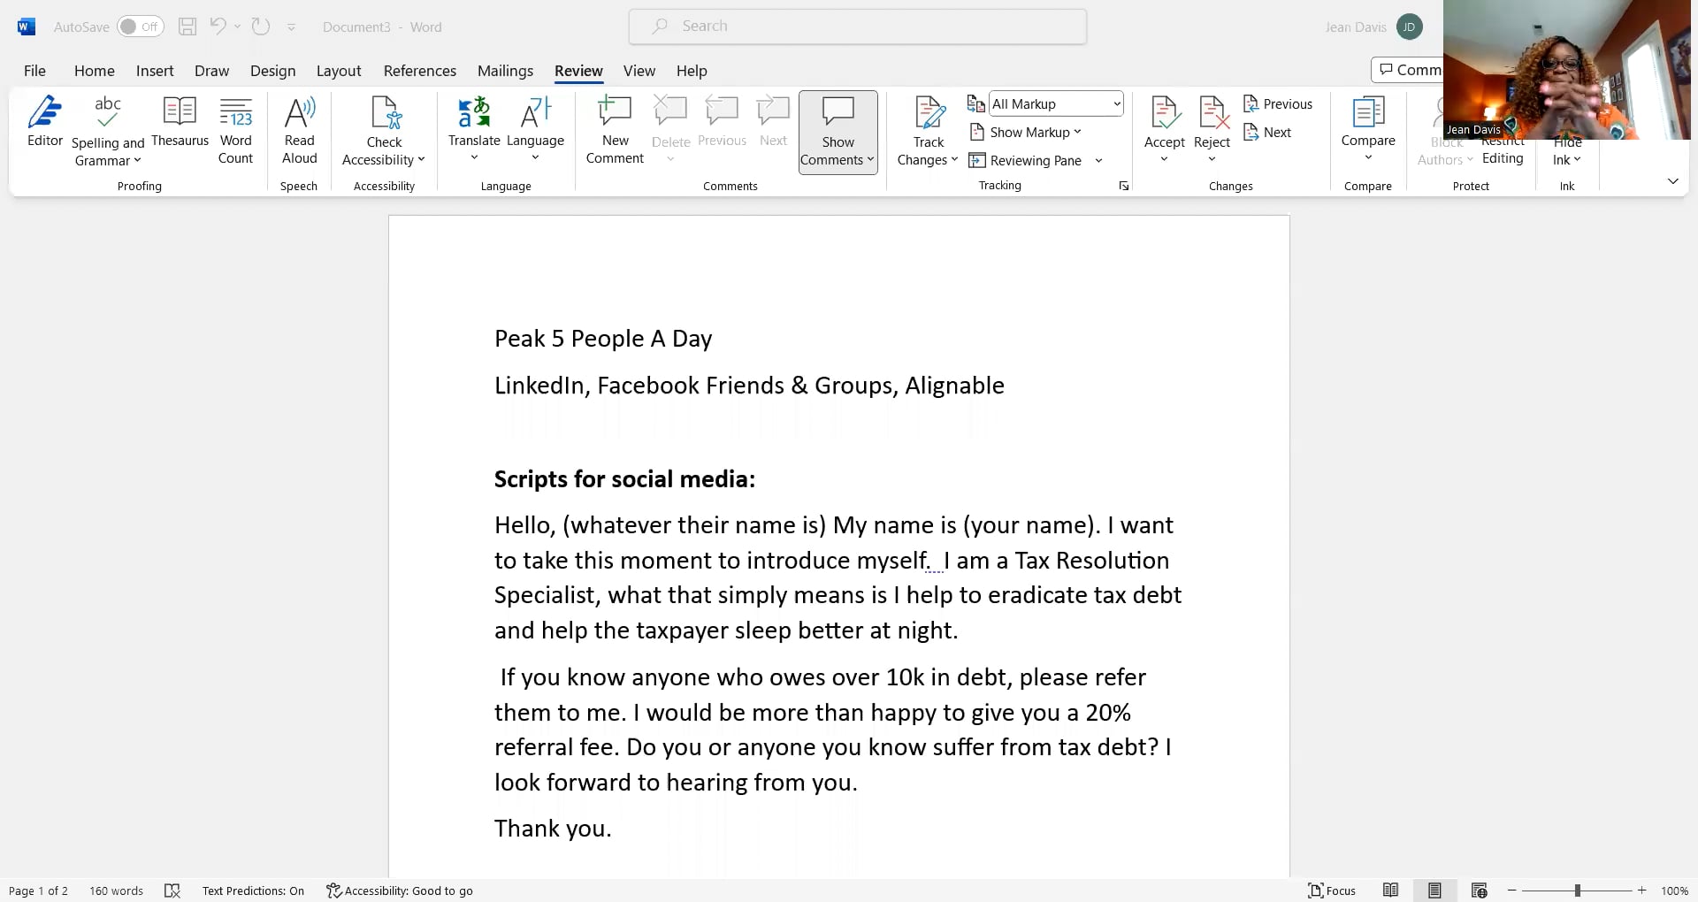Reject the tracked change
Image resolution: width=1698 pixels, height=902 pixels.
click(1212, 121)
